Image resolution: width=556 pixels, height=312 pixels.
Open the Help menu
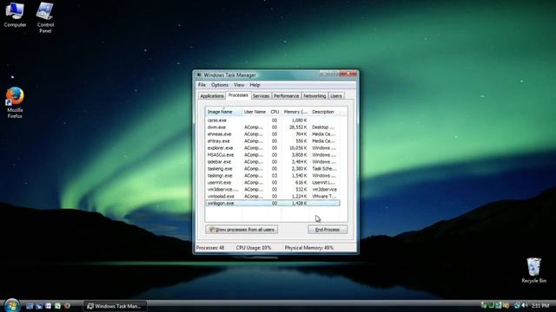255,85
